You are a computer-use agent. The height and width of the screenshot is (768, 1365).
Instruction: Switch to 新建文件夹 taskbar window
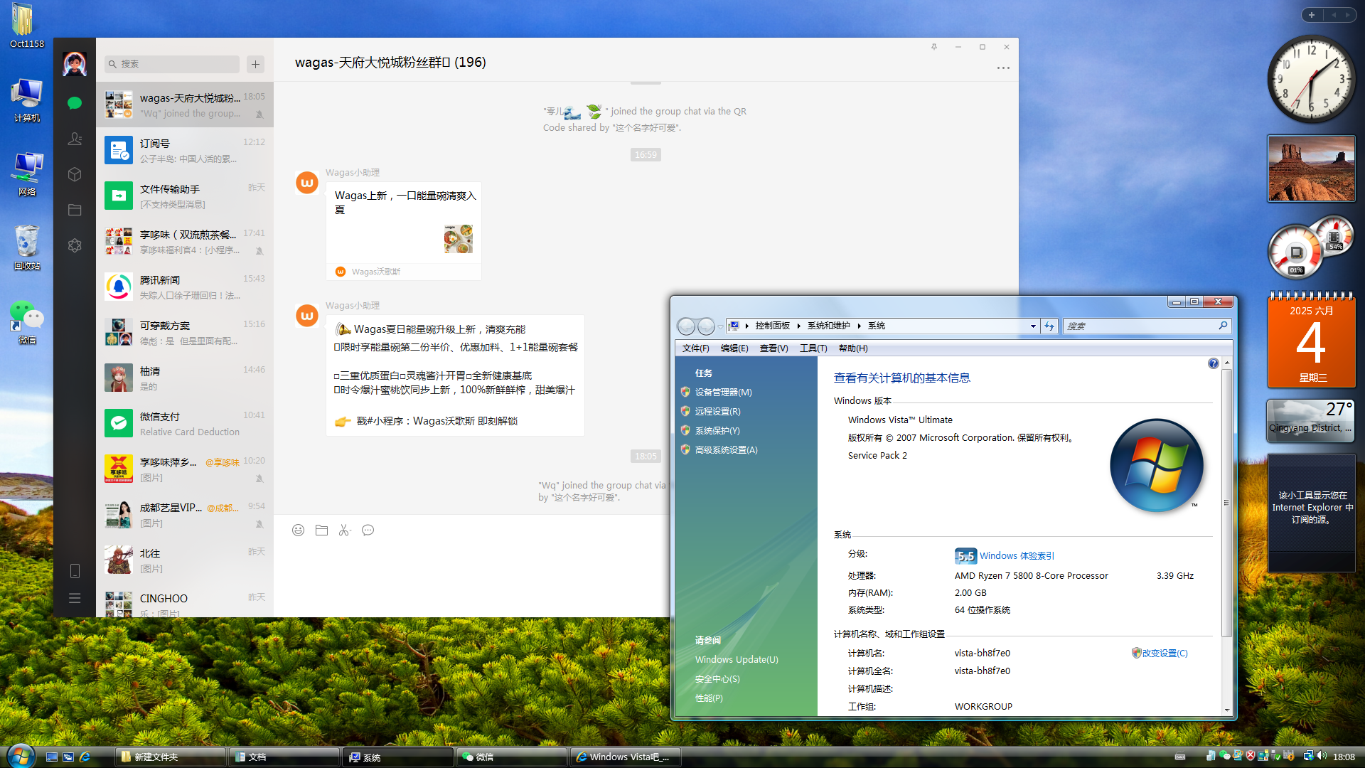(x=171, y=757)
